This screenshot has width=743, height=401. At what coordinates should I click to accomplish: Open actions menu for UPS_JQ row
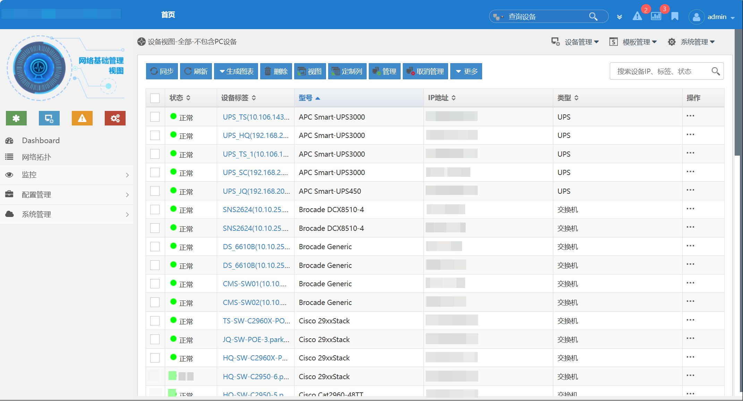[x=690, y=190]
